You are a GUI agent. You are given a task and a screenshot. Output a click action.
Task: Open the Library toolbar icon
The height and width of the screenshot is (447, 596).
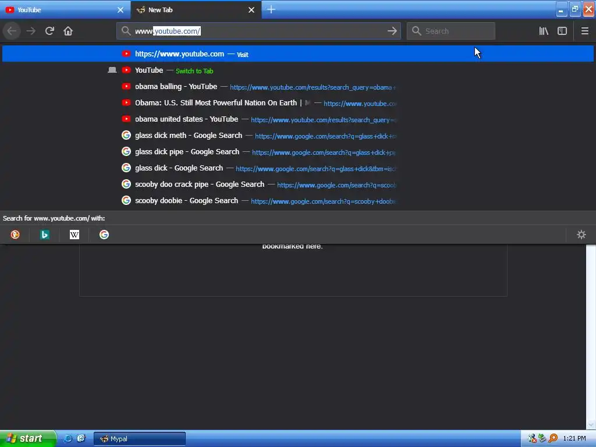click(544, 31)
